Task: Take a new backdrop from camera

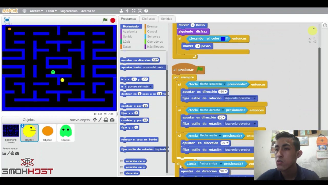Action: tap(17, 153)
